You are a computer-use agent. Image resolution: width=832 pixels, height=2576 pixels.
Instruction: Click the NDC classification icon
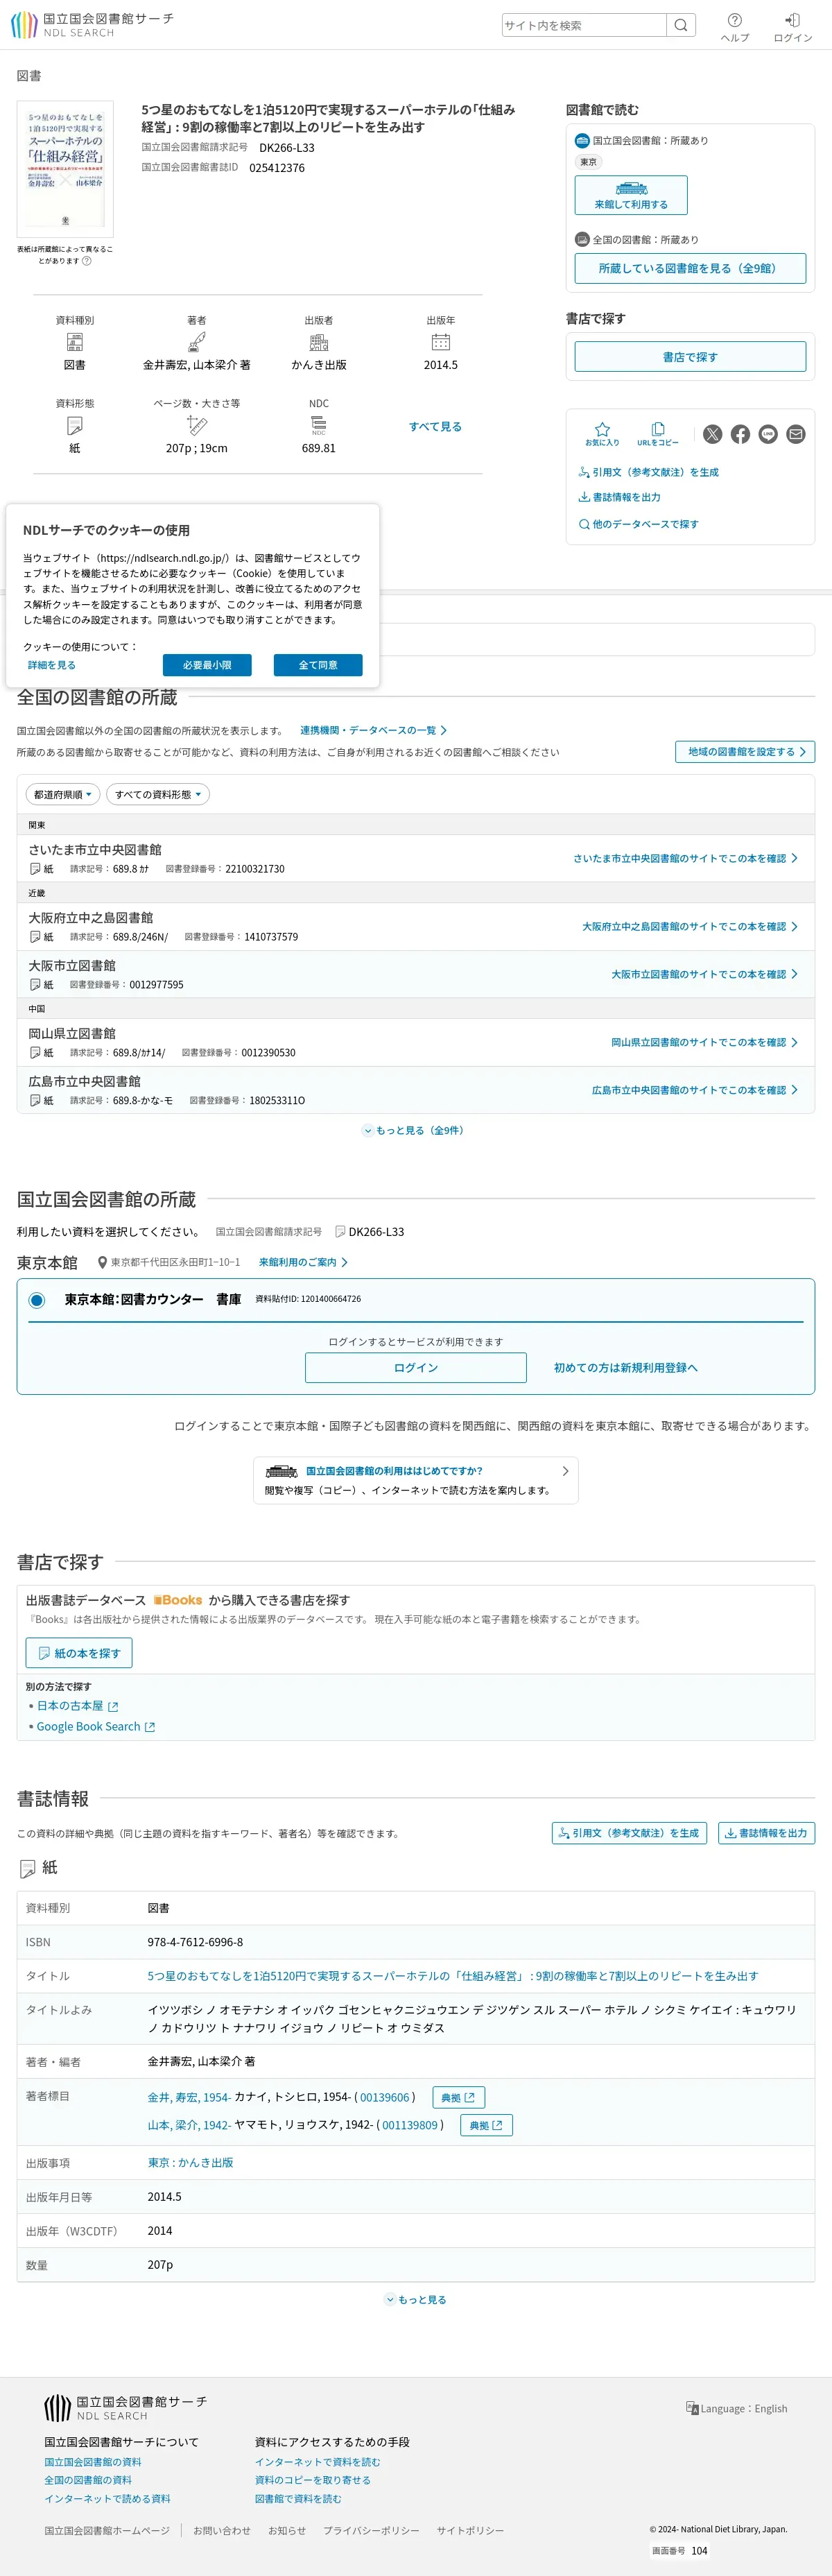(319, 426)
